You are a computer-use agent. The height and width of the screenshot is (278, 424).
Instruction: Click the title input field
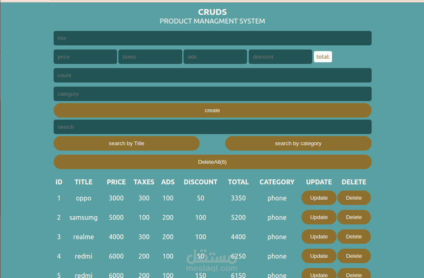212,38
